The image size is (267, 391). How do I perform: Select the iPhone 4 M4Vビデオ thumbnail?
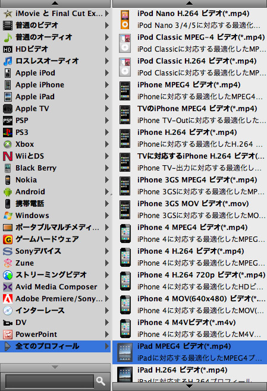[x=125, y=329]
